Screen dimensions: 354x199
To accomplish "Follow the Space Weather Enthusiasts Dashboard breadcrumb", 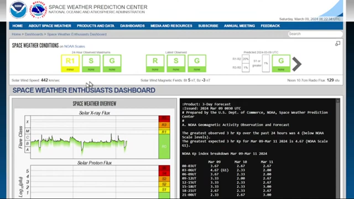I will (77, 34).
